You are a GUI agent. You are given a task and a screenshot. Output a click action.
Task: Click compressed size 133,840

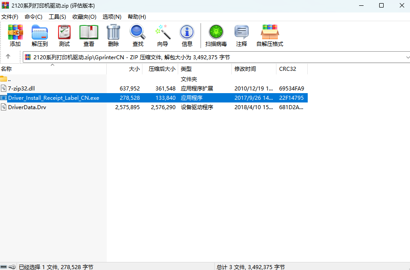165,98
